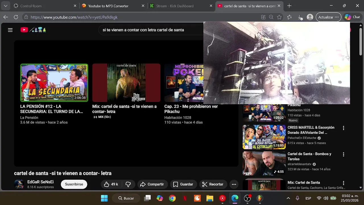Open Crunchyroll from the taskbar
The image size is (364, 205).
point(197,198)
